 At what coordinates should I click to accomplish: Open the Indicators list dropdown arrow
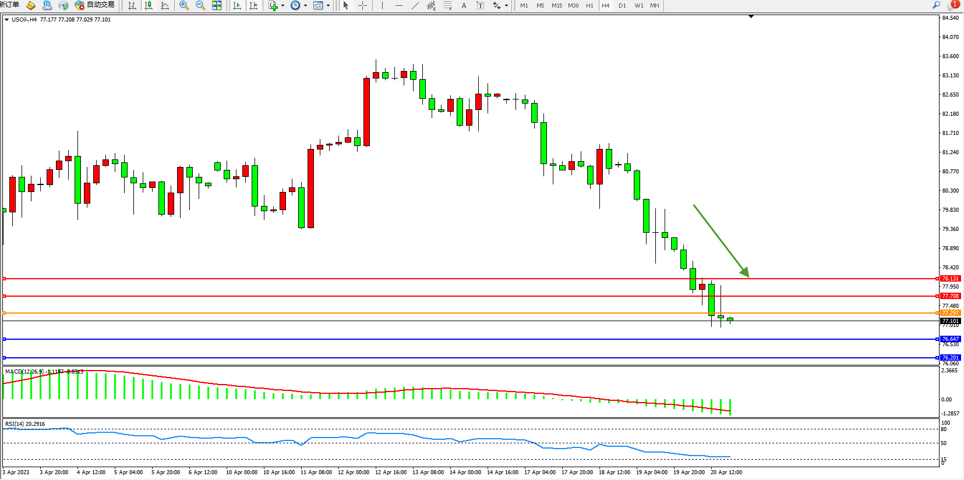click(283, 6)
